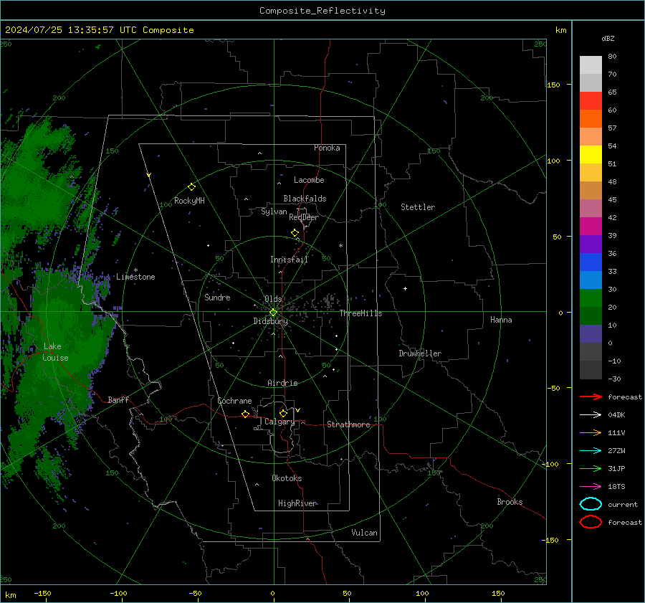Select the Sylvan label
Image resolution: width=645 pixels, height=603 pixels.
click(x=274, y=212)
